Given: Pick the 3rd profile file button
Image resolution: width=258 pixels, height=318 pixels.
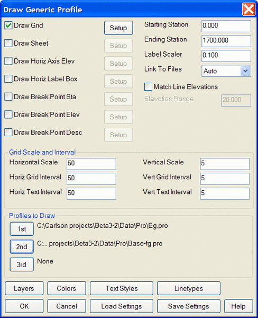Looking at the screenshot, I should tap(22, 264).
